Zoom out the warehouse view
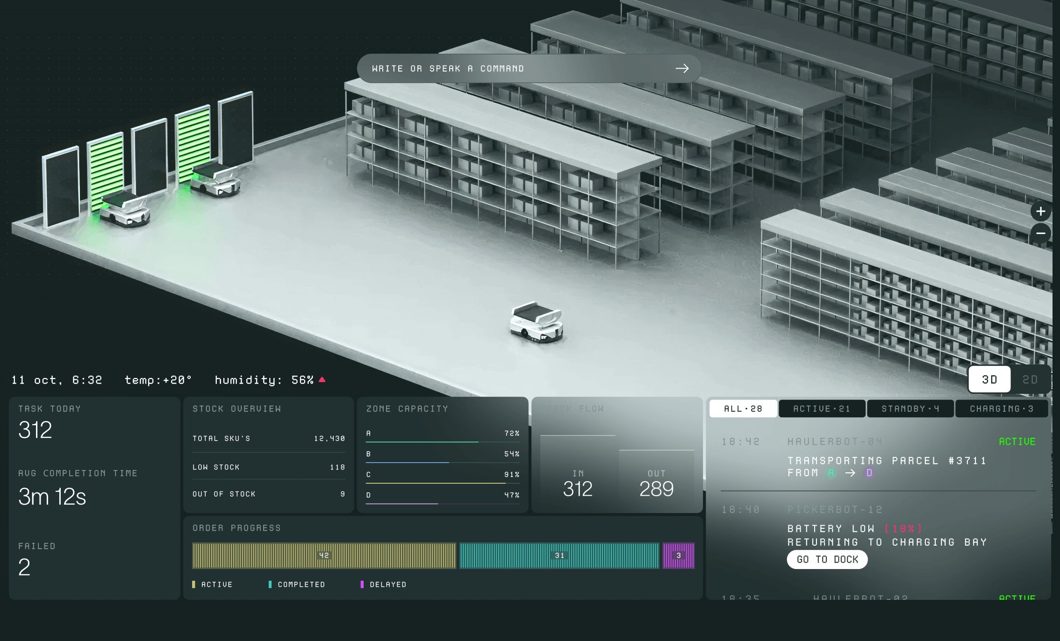This screenshot has height=641, width=1060. pos(1040,233)
